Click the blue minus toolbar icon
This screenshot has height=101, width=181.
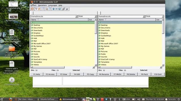[x=57, y=9]
